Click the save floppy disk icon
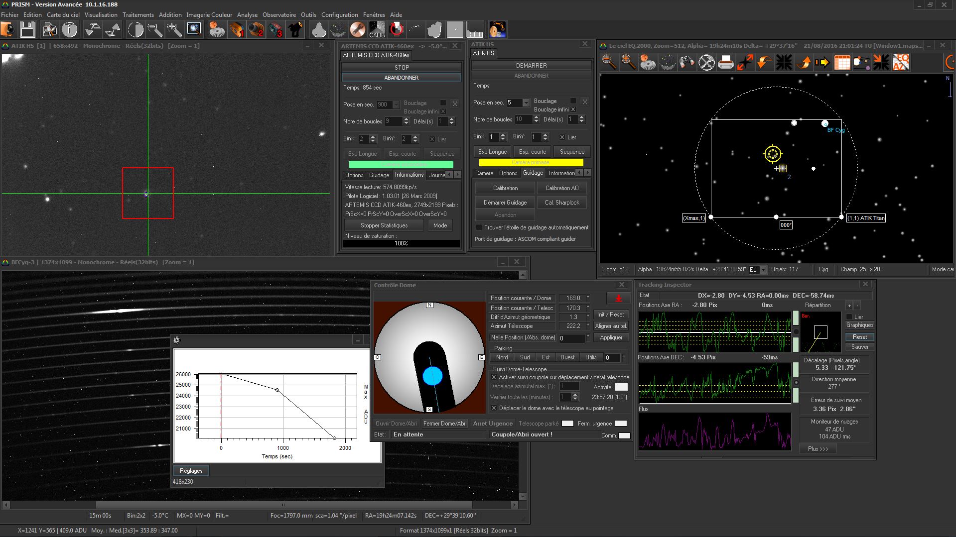This screenshot has width=956, height=537. (x=27, y=30)
